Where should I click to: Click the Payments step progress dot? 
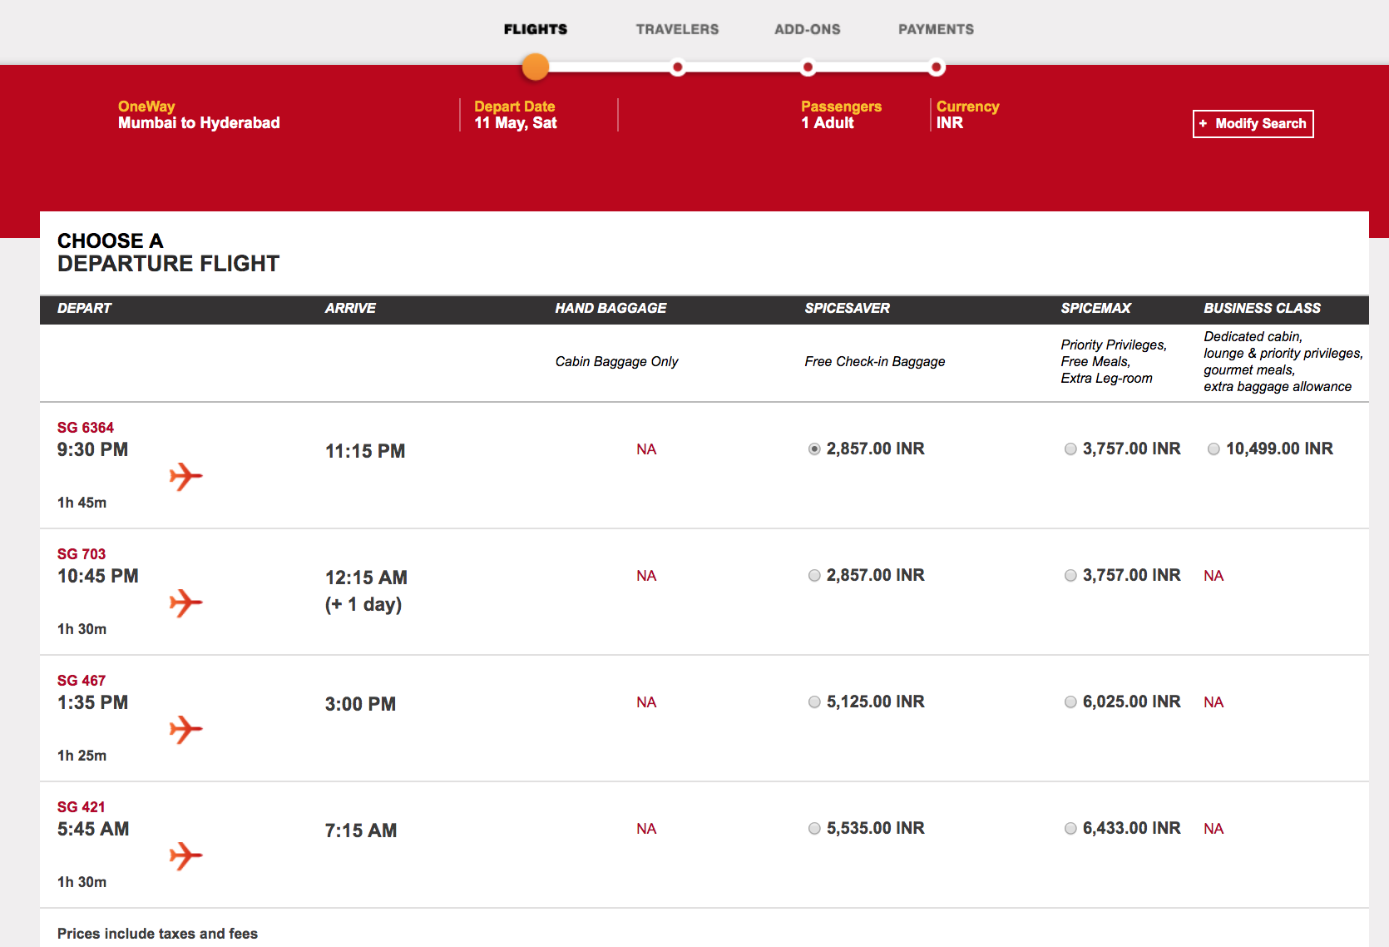coord(938,67)
